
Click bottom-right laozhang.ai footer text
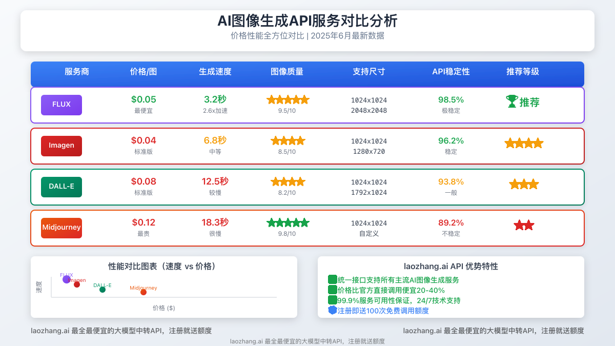(x=494, y=331)
